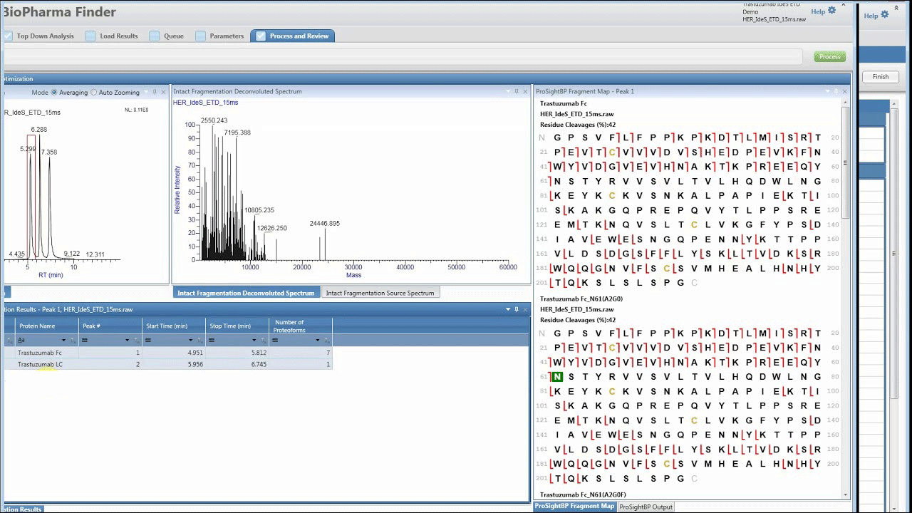
Task: Open settings gear next to Help in main window
Action: tap(831, 11)
